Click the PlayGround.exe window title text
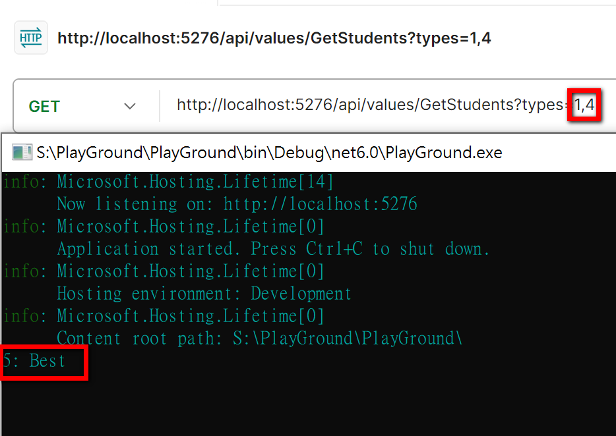 (x=270, y=152)
